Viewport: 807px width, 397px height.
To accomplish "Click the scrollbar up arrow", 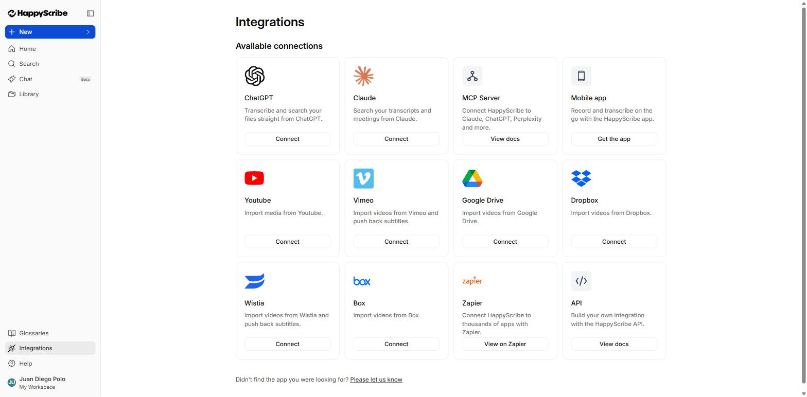I will [804, 3].
